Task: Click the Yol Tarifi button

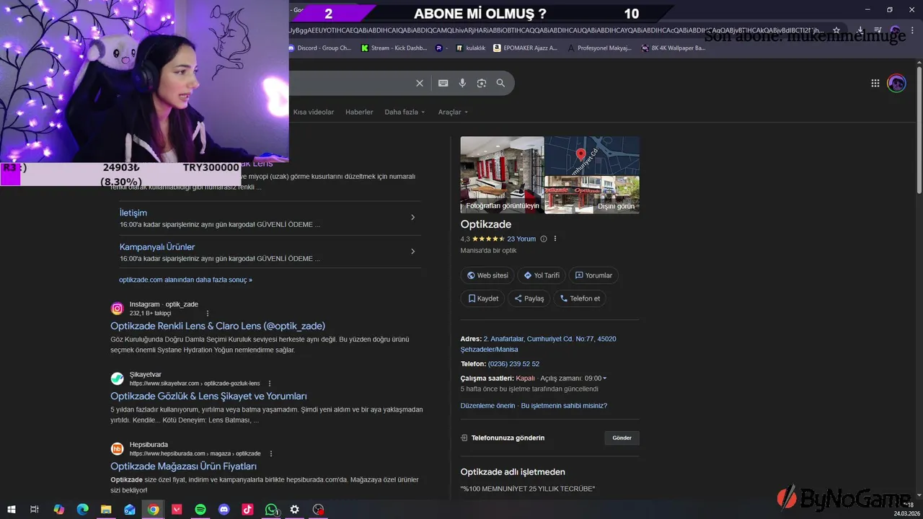Action: [x=542, y=275]
